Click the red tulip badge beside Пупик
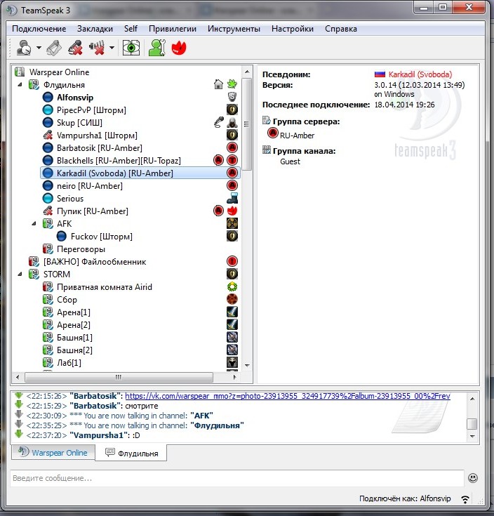 [x=232, y=211]
